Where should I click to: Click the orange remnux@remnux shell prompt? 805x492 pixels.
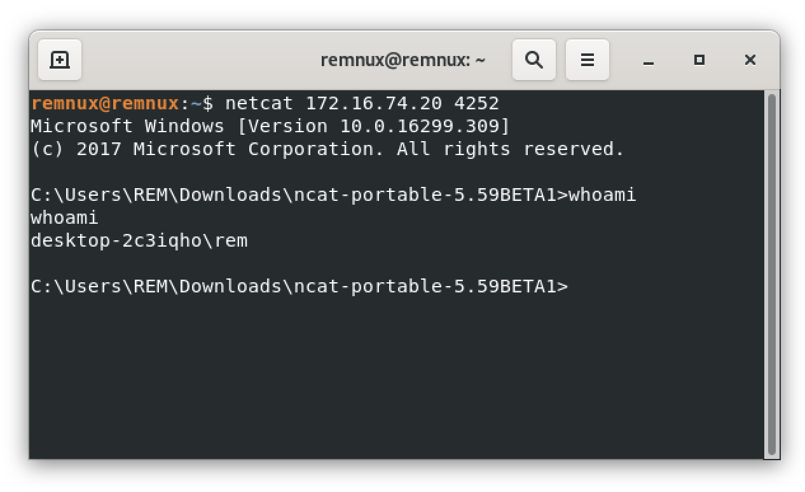105,103
